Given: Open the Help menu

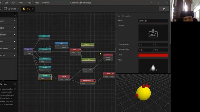Looking at the screenshot, I should 37,3.
